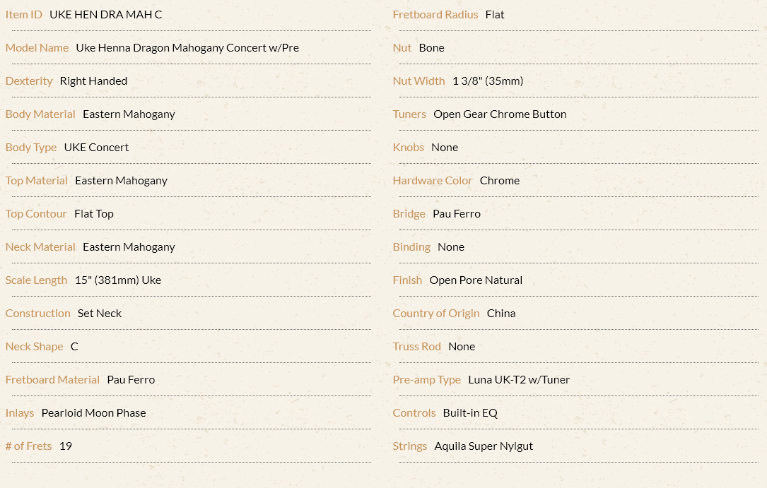The height and width of the screenshot is (488, 767).
Task: Click the Controls label
Action: [x=414, y=413]
